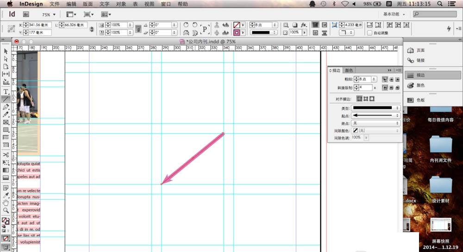
Task: Click the stroke color swatch in control bar
Action: pyautogui.click(x=237, y=33)
